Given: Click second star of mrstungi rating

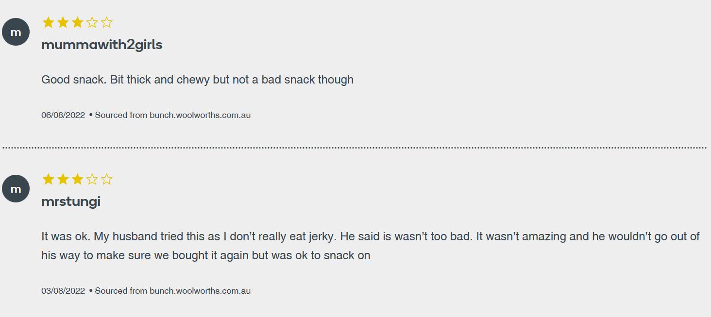Looking at the screenshot, I should 63,180.
